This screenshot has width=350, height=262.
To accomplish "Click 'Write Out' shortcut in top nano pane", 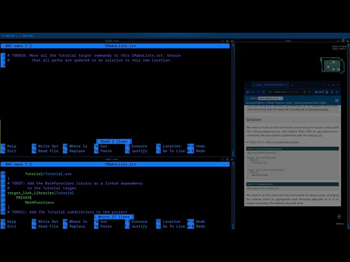I will [x=45, y=146].
